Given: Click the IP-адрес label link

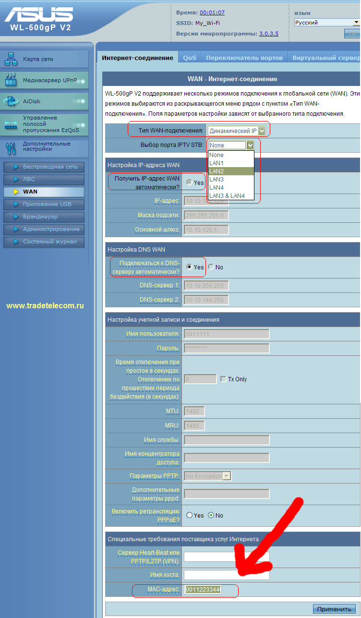Looking at the screenshot, I should (167, 201).
